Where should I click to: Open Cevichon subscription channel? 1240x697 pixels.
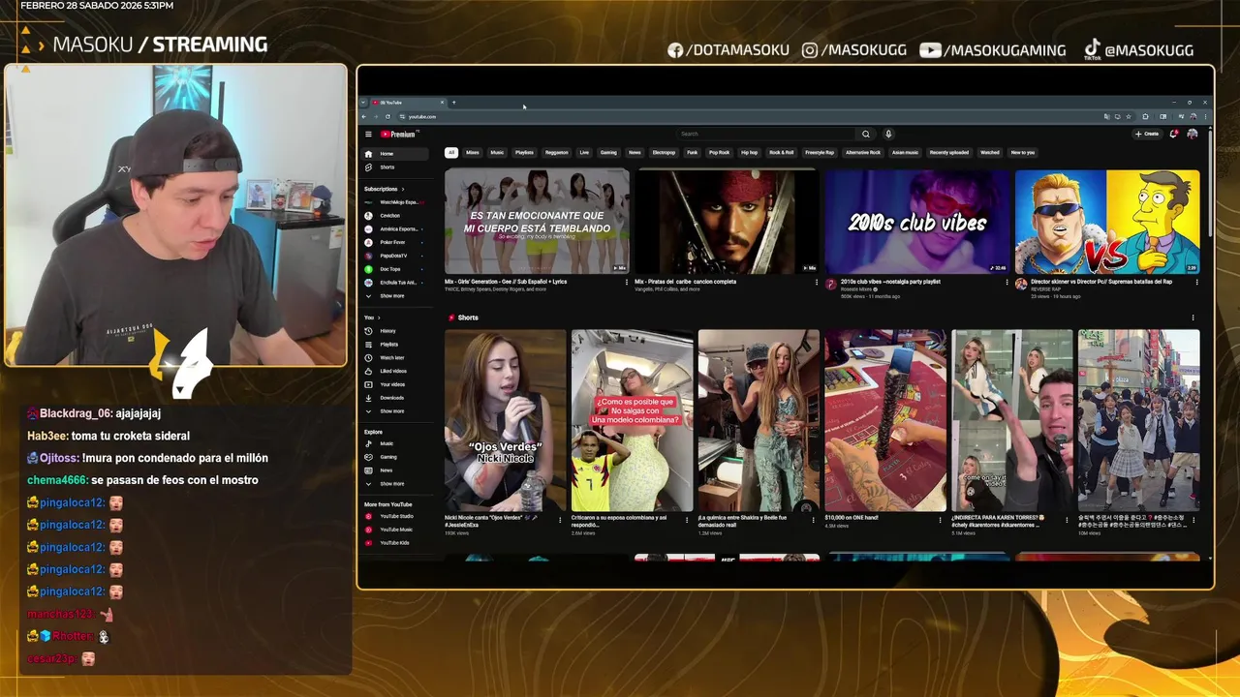(x=395, y=216)
